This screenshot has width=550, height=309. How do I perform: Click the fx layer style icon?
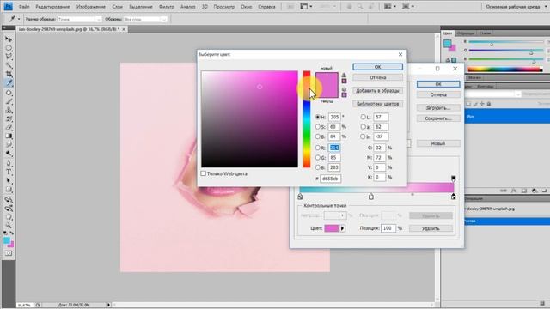[x=514, y=191]
